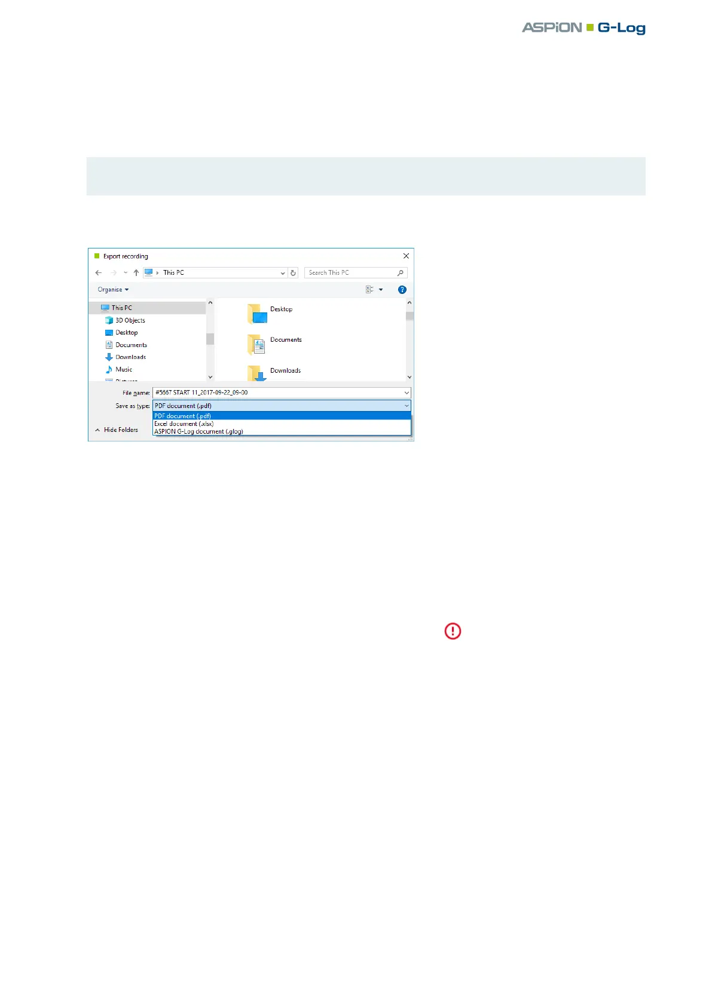Expand address bar previous locations dropdown
This screenshot has width=712, height=1006.
(283, 273)
